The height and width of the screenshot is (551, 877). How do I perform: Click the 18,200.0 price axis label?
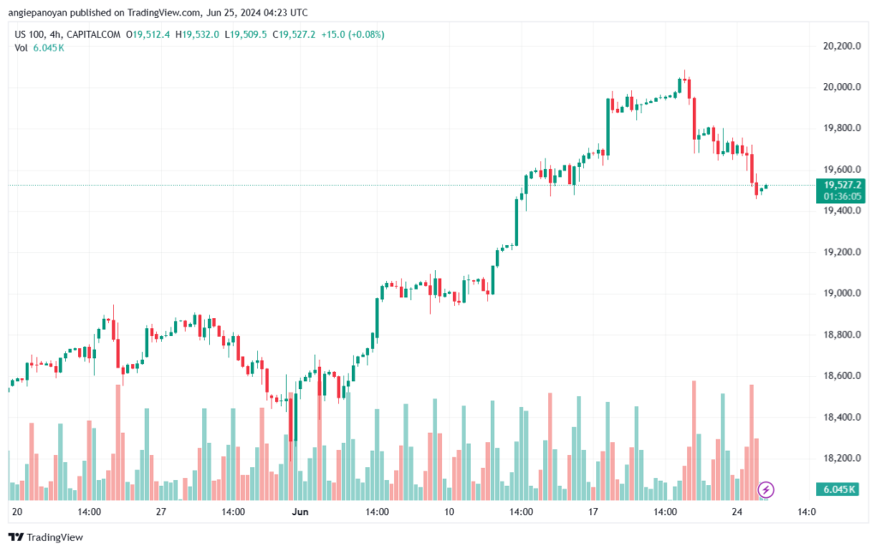pyautogui.click(x=842, y=458)
